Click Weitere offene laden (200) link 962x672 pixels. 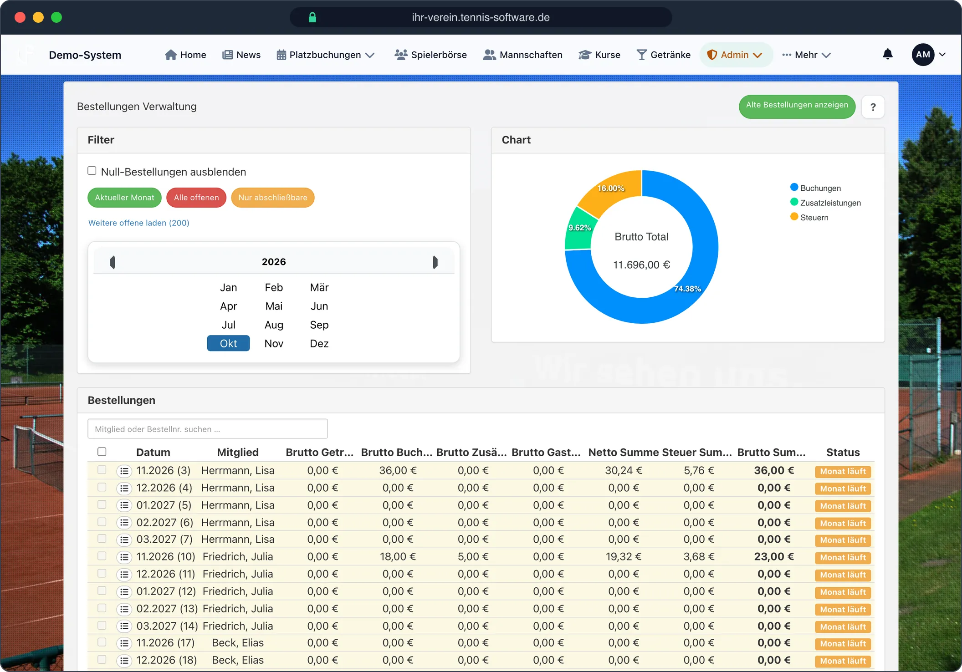click(x=138, y=223)
